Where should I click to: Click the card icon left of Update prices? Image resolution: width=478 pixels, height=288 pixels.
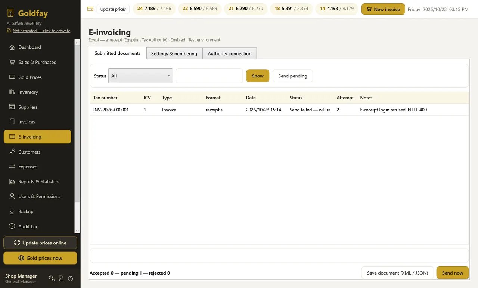90,9
